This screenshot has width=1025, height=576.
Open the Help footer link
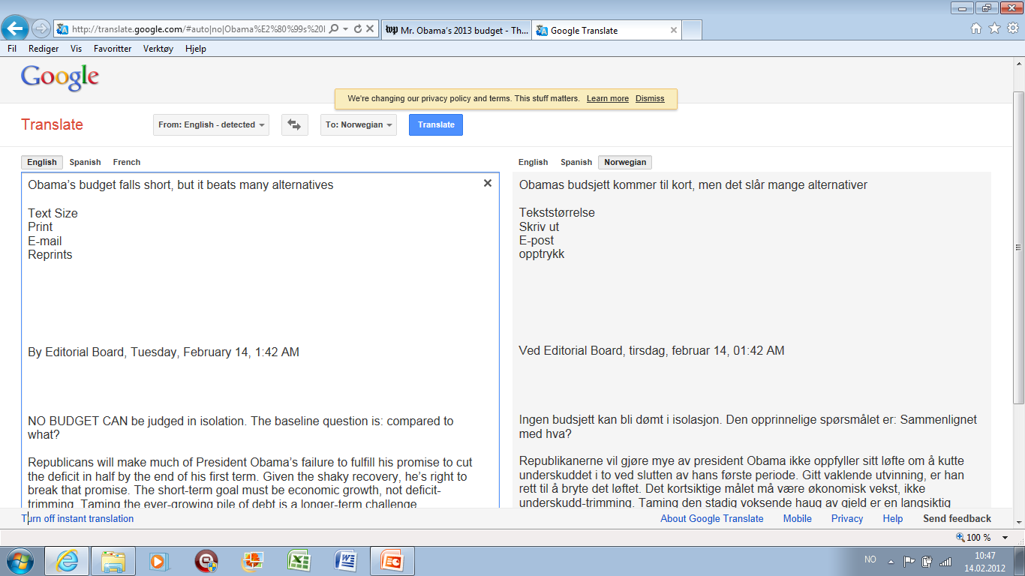click(893, 518)
